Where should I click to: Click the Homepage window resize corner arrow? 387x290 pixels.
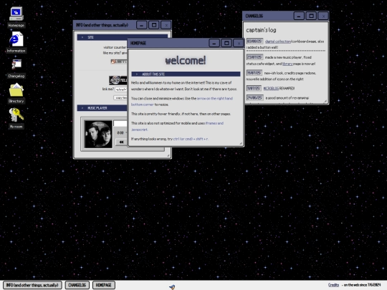pos(241,143)
